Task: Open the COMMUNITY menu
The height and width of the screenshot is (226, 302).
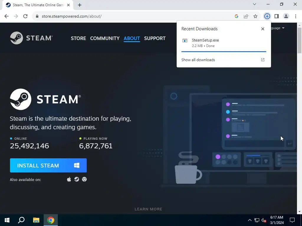Action: [x=105, y=38]
